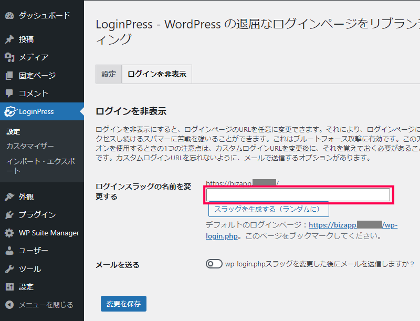Click the paintbrush icon beside 外観
The height and width of the screenshot is (321, 420).
point(9,197)
